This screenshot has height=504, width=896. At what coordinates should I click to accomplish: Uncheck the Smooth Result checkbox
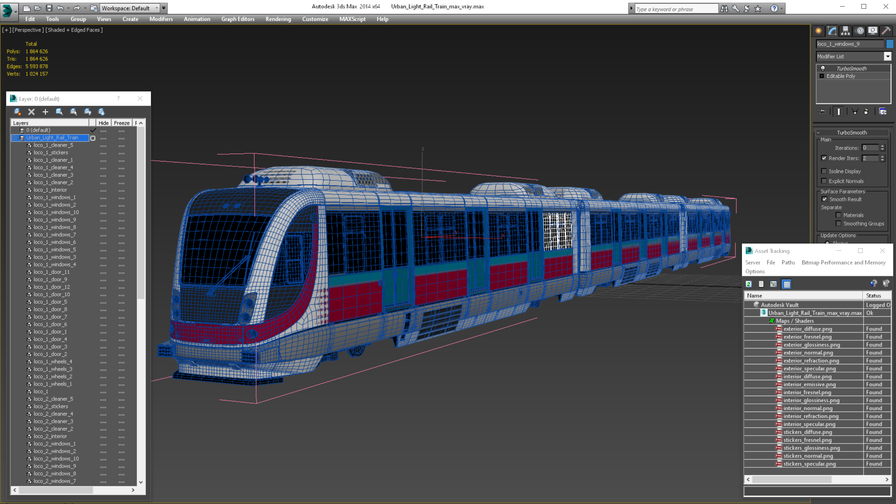(824, 199)
